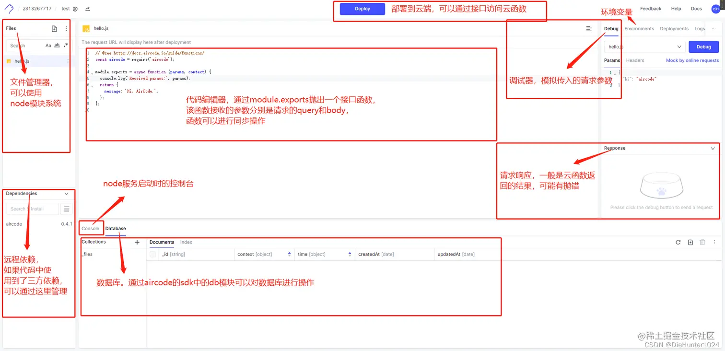Fold the return block at line 6
This screenshot has height=351, width=725.
(x=92, y=85)
